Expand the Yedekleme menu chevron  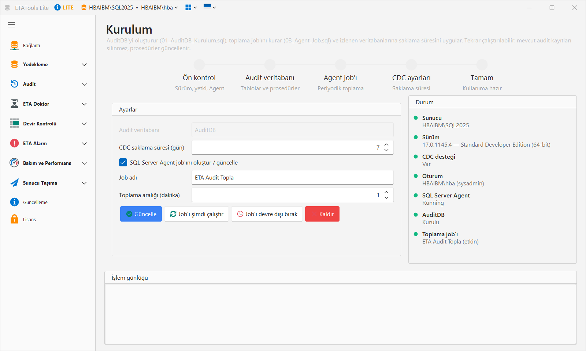click(84, 65)
